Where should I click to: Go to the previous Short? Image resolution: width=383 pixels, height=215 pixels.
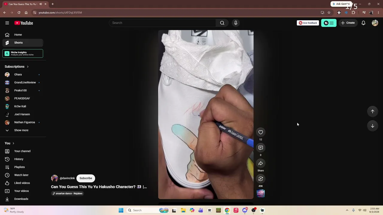tap(373, 111)
